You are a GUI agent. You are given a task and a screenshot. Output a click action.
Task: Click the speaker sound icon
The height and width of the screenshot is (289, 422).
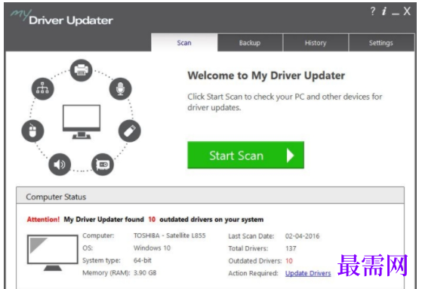tap(60, 164)
